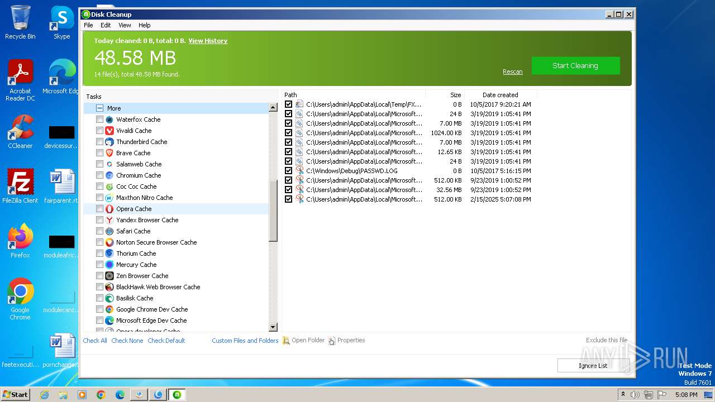Show hidden system tray icons
The height and width of the screenshot is (402, 715).
tap(623, 395)
